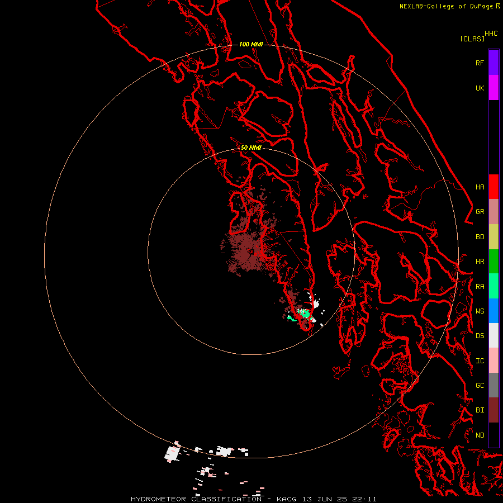Click the HR legend label

click(x=480, y=262)
